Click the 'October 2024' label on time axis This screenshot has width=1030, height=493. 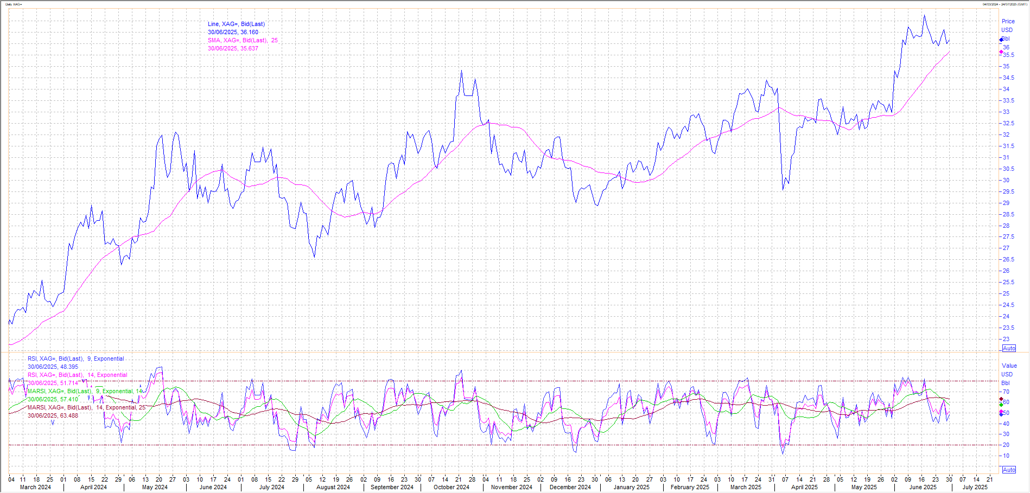(451, 487)
